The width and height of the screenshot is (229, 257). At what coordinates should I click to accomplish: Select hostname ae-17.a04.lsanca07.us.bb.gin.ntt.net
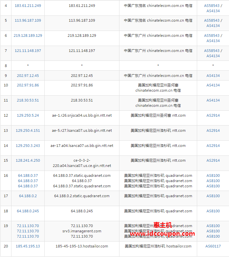(x=82, y=146)
